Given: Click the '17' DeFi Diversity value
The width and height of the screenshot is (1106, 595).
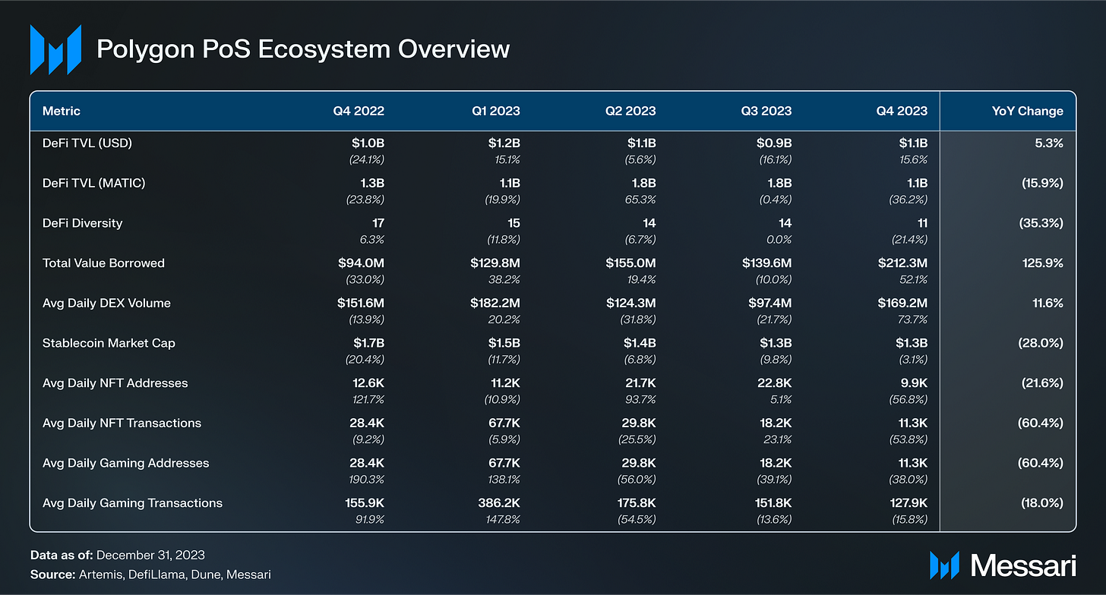Looking at the screenshot, I should click(378, 223).
